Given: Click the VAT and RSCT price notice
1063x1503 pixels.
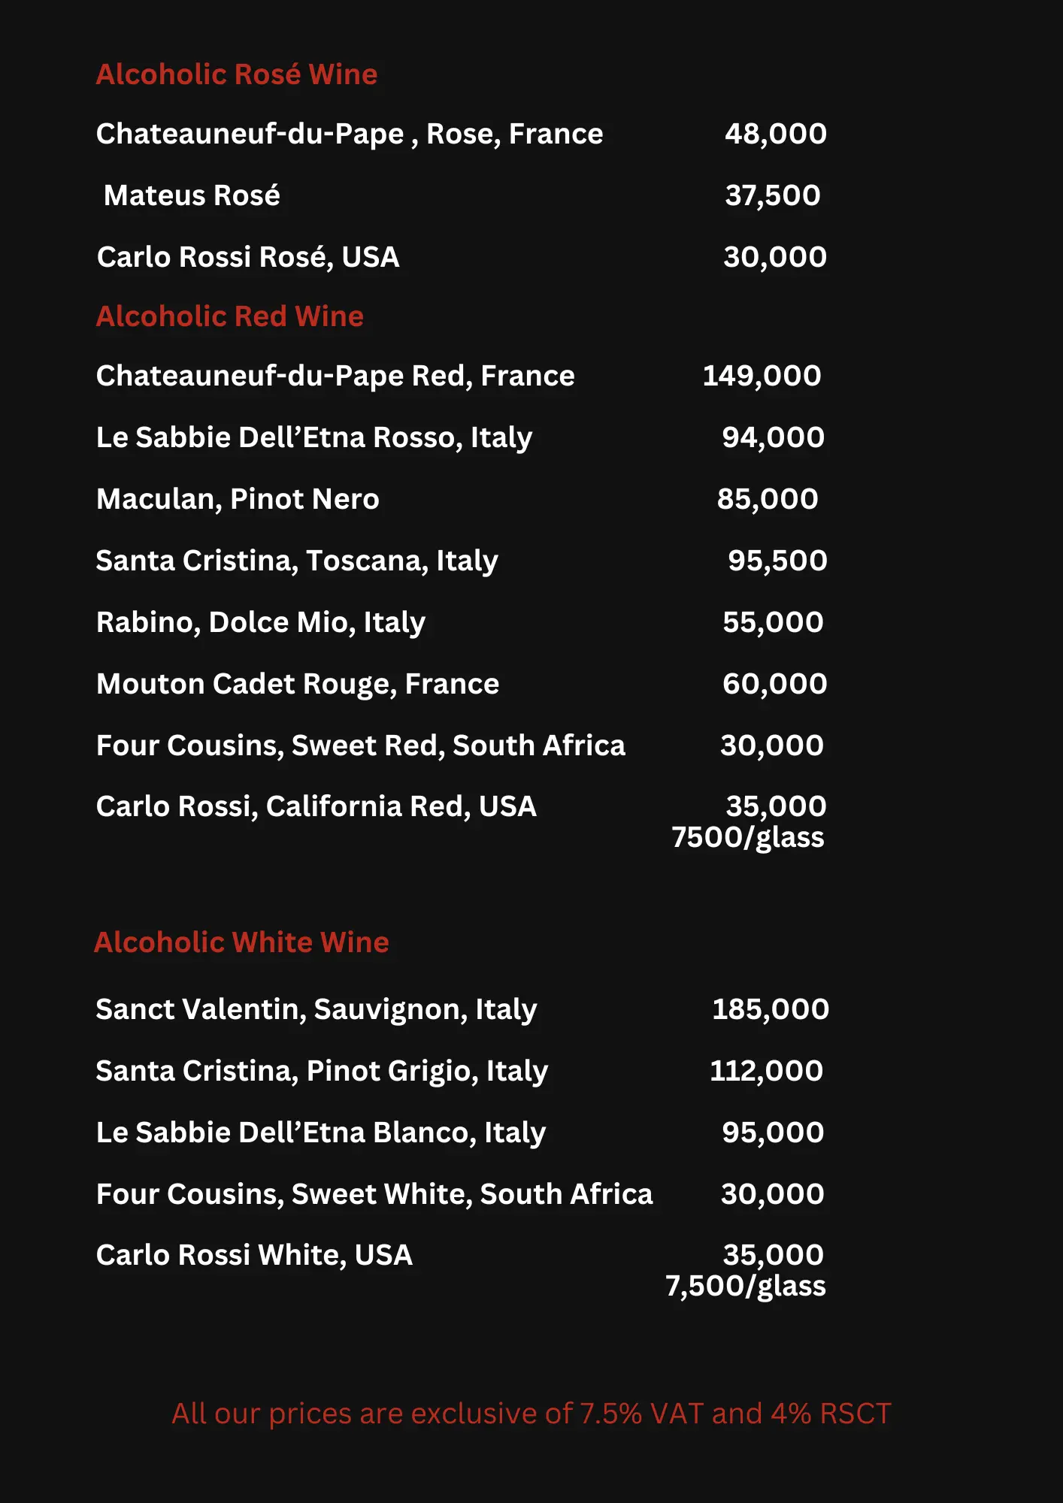Looking at the screenshot, I should pos(531,1414).
